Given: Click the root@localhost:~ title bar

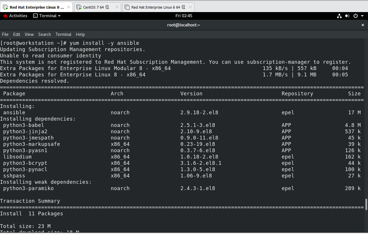Looking at the screenshot, I should click(x=184, y=25).
